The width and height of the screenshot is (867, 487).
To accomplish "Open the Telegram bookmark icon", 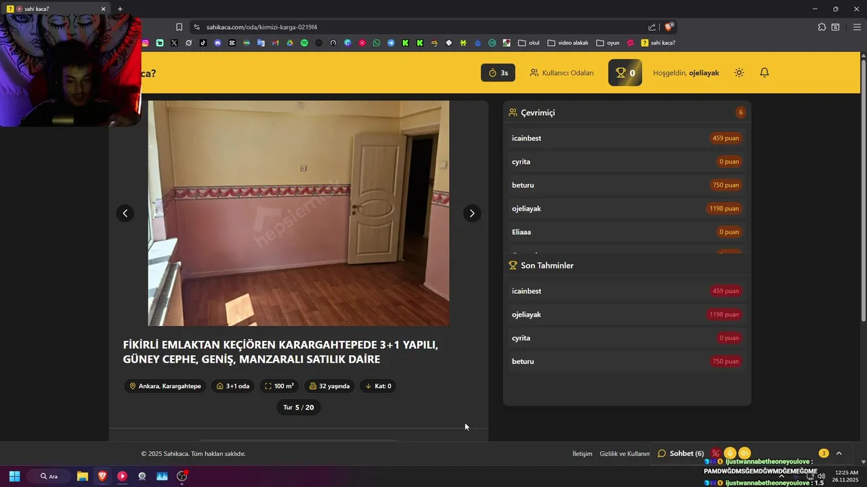I will [x=391, y=43].
